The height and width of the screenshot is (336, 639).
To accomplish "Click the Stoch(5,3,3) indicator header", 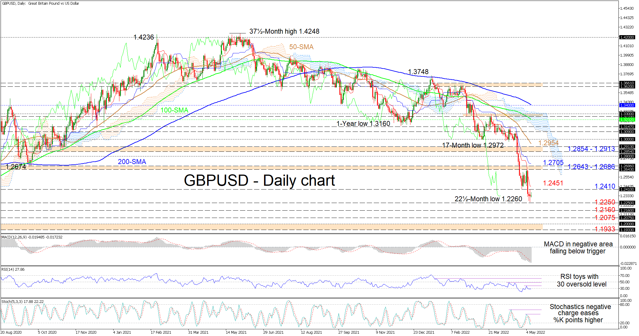I will click(22, 301).
